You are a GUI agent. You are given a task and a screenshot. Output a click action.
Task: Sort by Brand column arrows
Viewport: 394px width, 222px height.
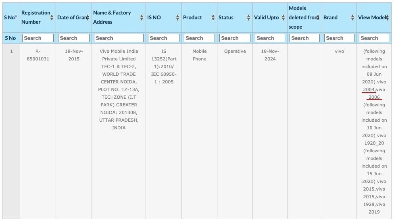pyautogui.click(x=352, y=17)
